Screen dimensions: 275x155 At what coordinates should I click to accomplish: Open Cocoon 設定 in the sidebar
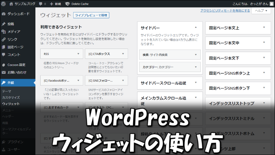pyautogui.click(x=16, y=65)
